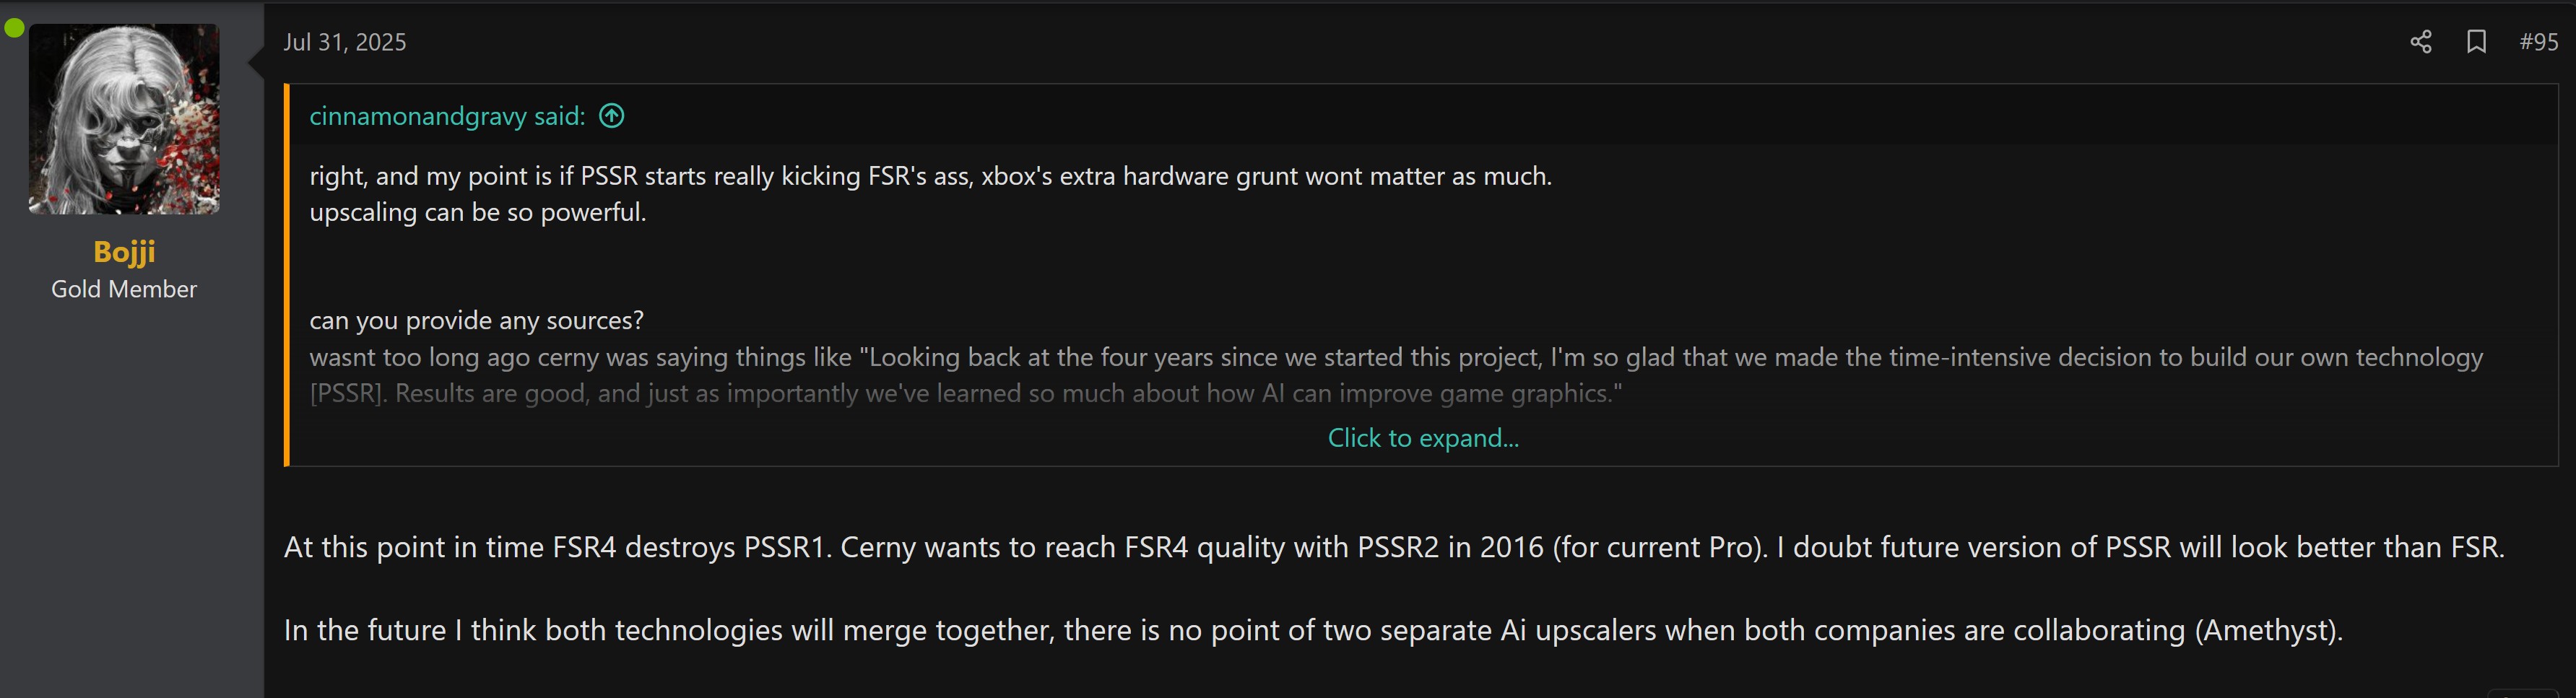Open the Bojji username profile link

pyautogui.click(x=124, y=251)
